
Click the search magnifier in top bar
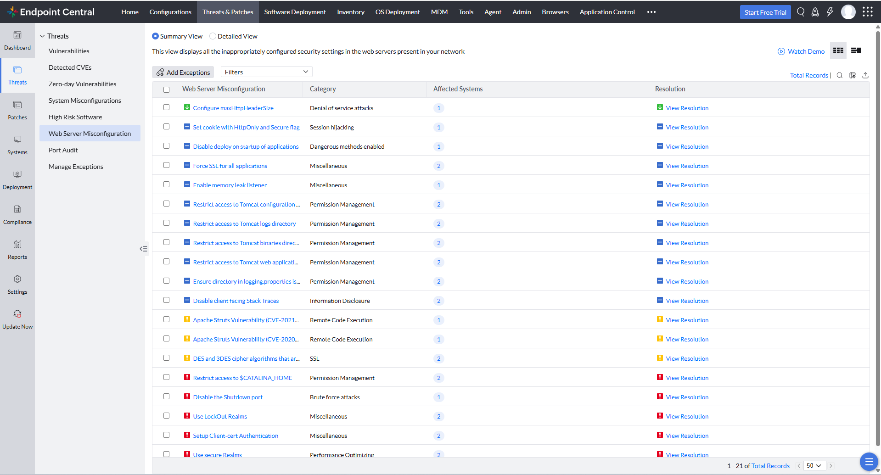coord(801,12)
